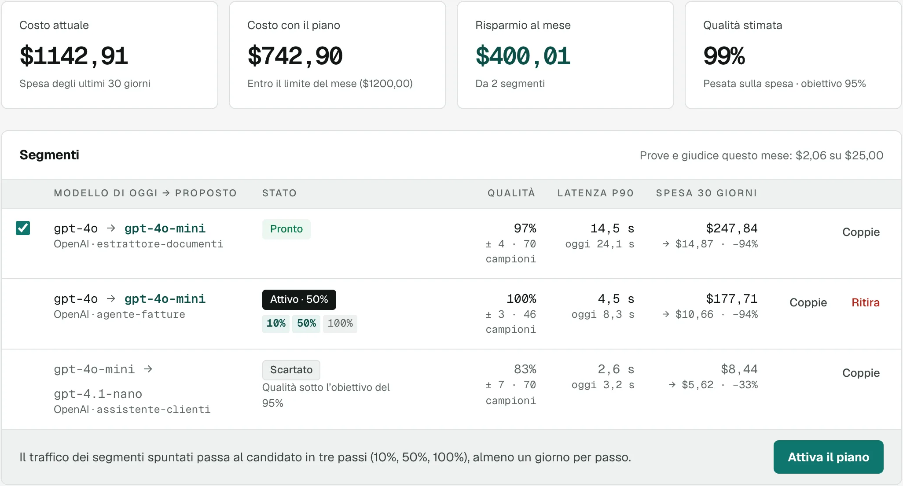
Task: Select the 10% rollout step chip
Action: 276,324
